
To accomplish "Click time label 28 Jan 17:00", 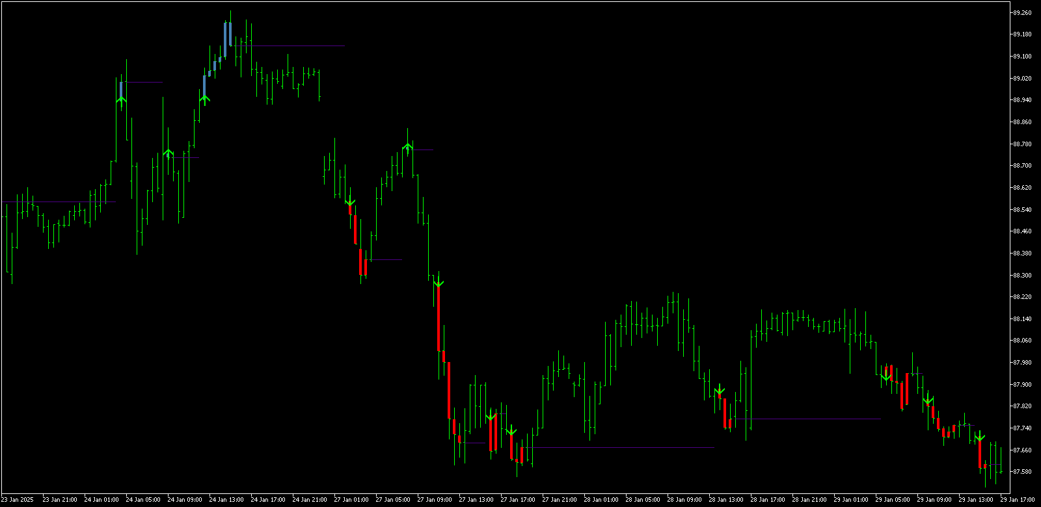I will coord(768,500).
